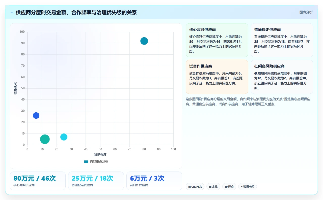This screenshot has width=323, height=200.
Task: Click the chart title 供应商分层时交易金额
Action: click(76, 12)
